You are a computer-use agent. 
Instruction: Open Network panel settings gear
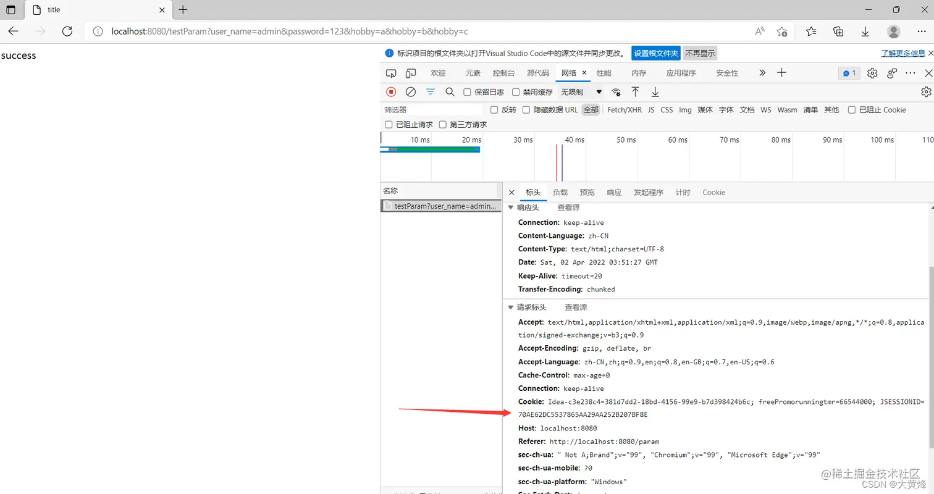click(x=926, y=92)
